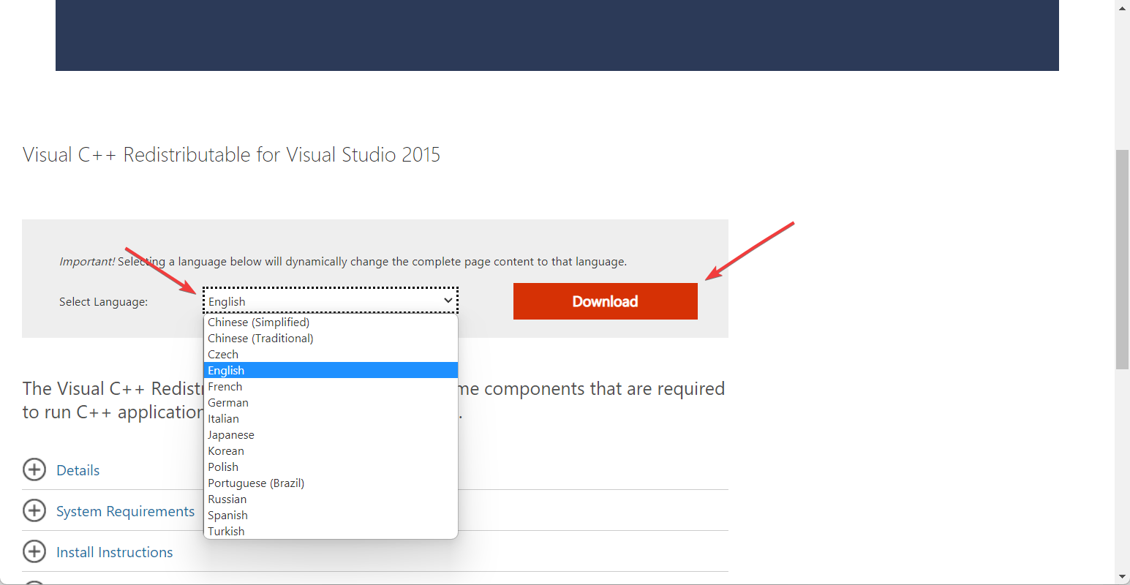Click the 'Select Language:' label

point(103,302)
